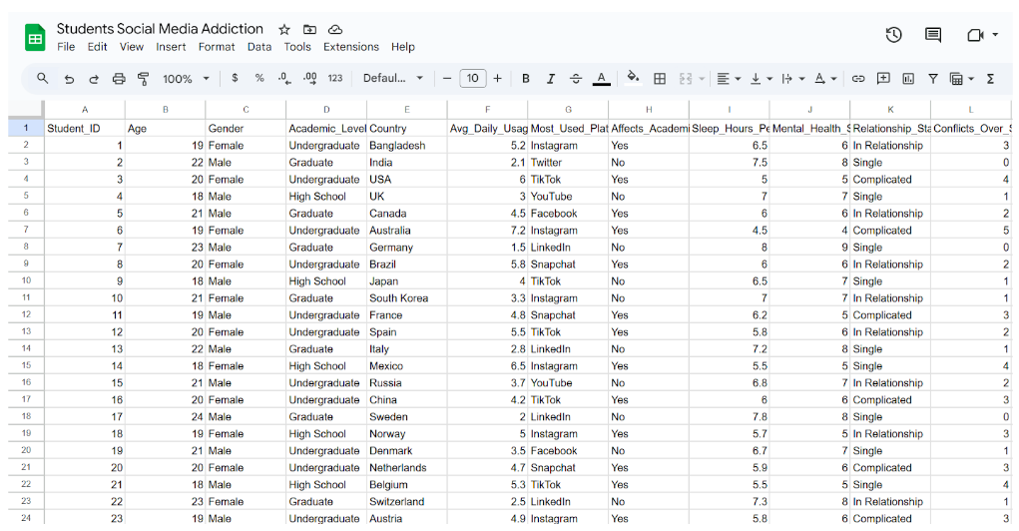Open the comments panel icon

pyautogui.click(x=933, y=35)
